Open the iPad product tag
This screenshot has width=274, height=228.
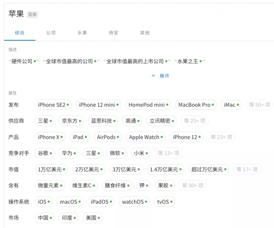pyautogui.click(x=79, y=137)
